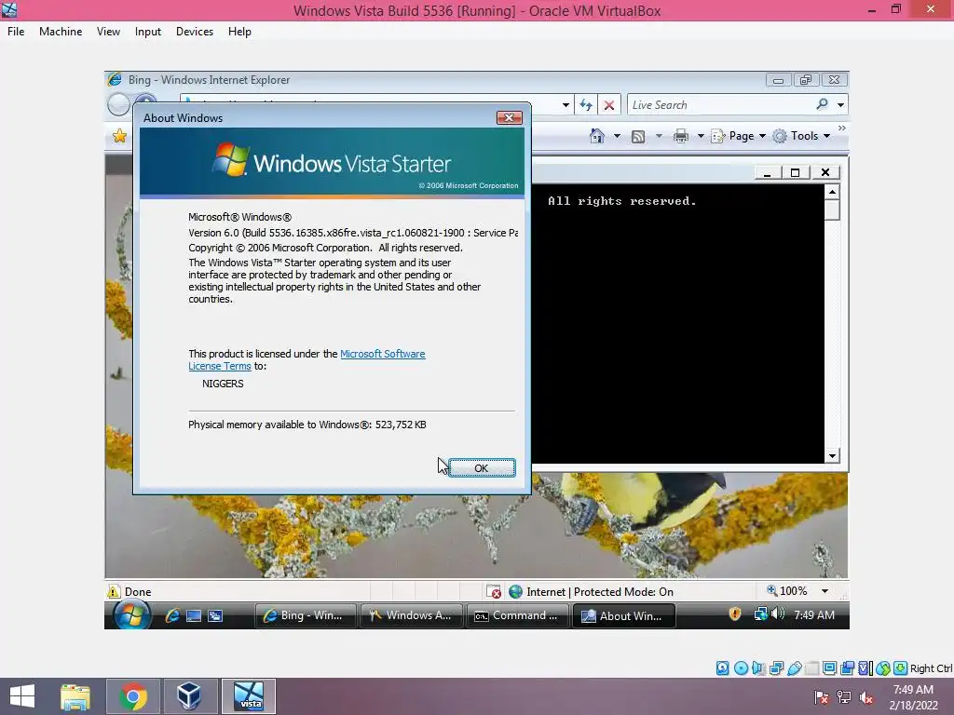The height and width of the screenshot is (715, 954).
Task: Switch to About Win... taskbar button
Action: (x=623, y=615)
